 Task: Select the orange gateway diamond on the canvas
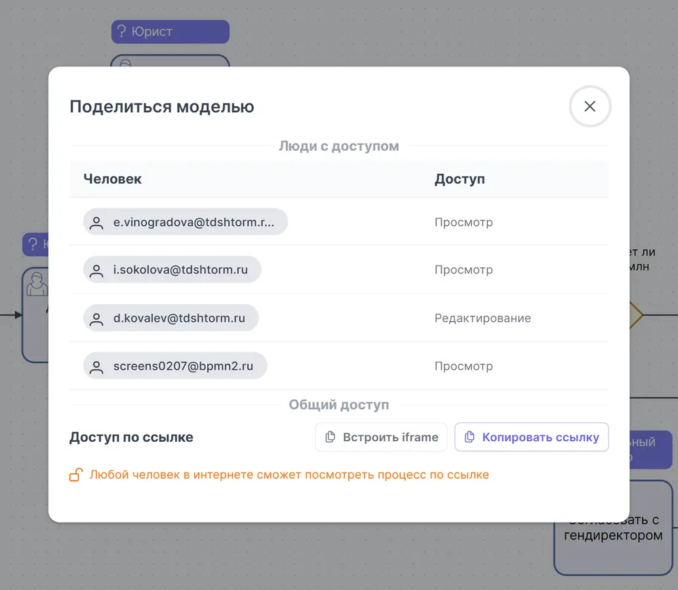tap(635, 315)
